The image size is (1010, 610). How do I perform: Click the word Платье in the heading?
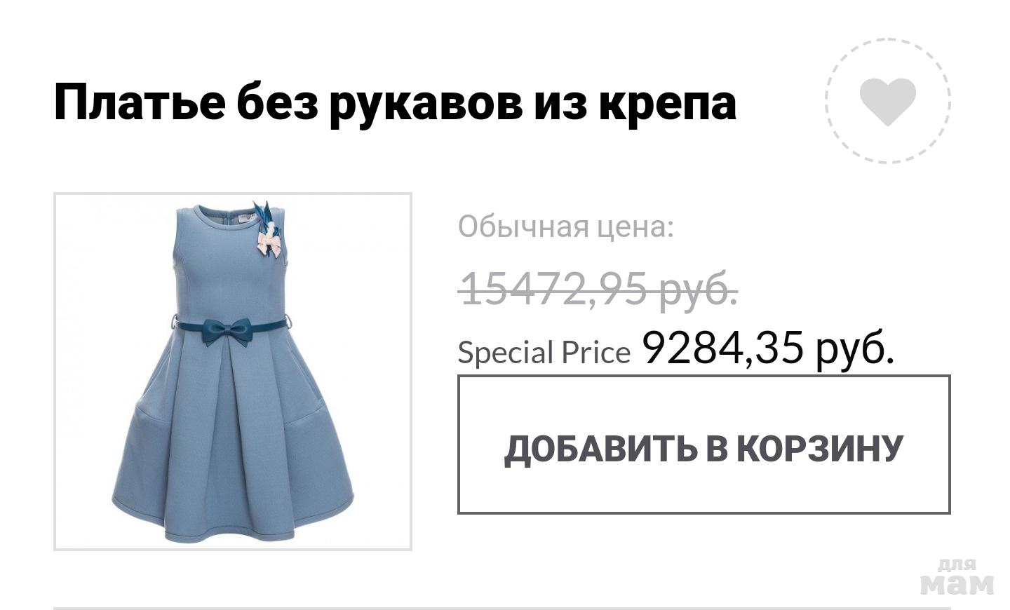pos(140,102)
